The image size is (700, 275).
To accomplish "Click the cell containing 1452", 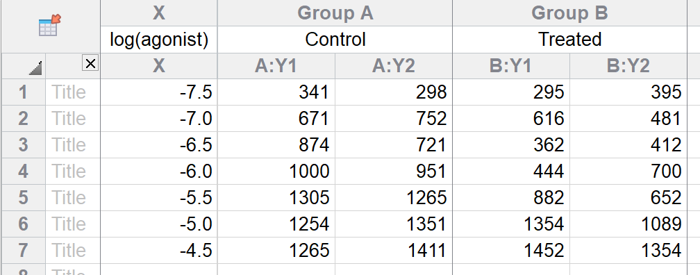I will [511, 251].
